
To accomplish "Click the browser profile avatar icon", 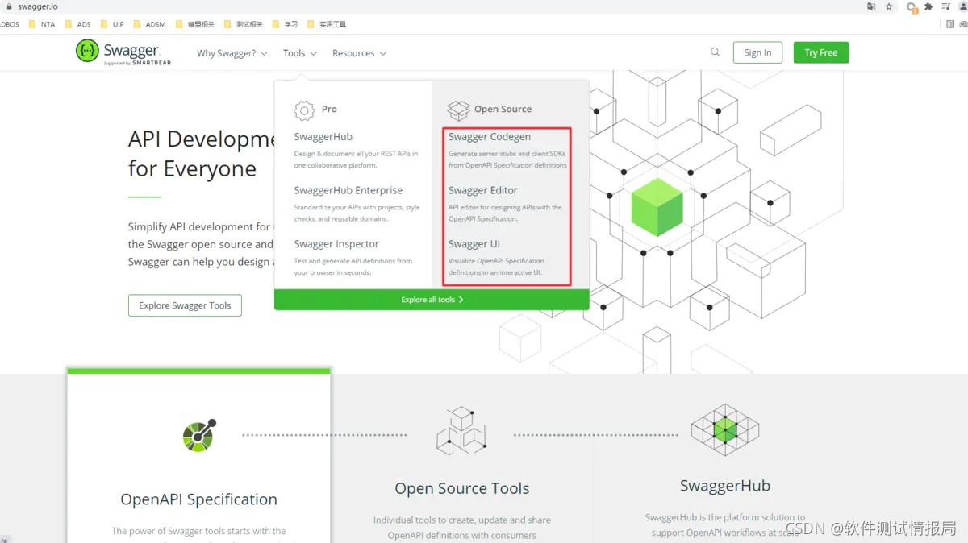I will tap(962, 6).
